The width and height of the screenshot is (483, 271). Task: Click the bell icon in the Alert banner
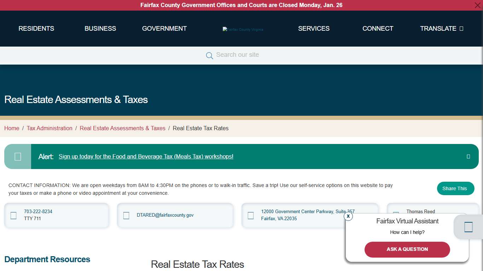(x=17, y=156)
